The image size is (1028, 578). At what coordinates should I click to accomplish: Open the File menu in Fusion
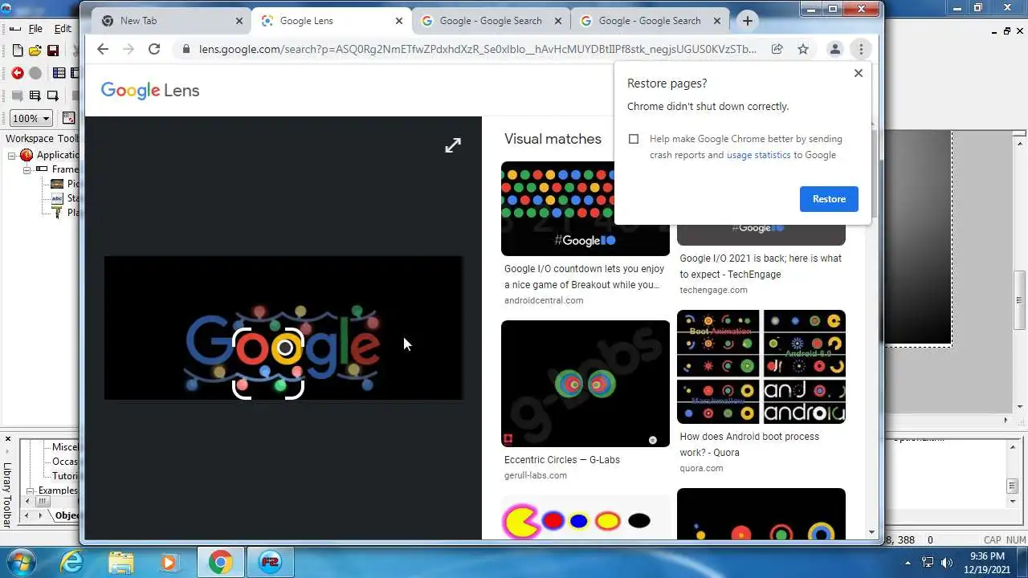pos(35,28)
